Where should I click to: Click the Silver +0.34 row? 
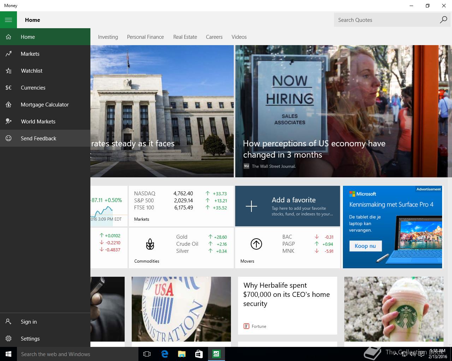point(202,251)
